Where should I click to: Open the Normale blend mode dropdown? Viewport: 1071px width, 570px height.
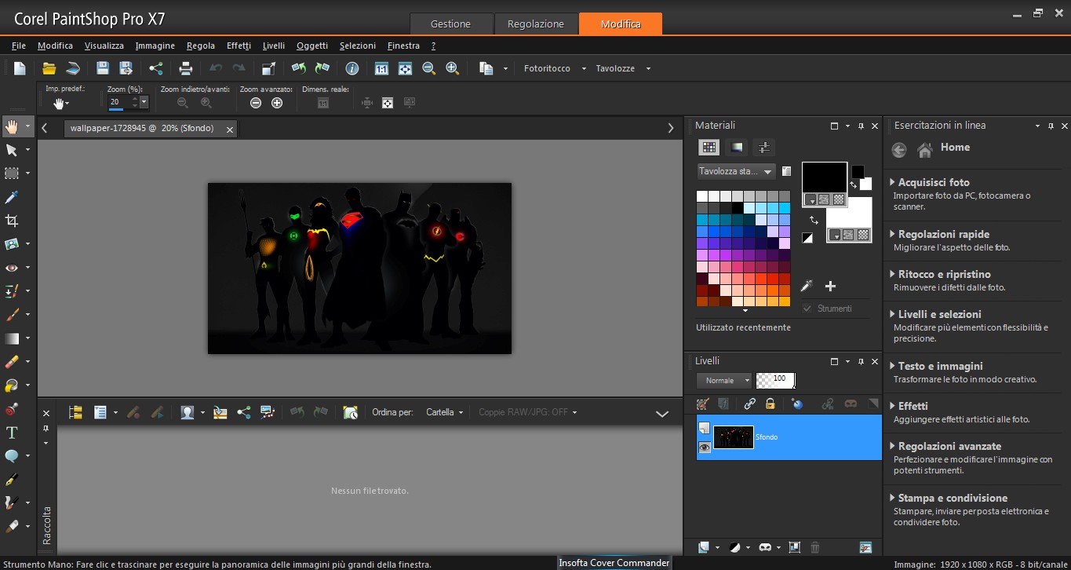point(723,381)
